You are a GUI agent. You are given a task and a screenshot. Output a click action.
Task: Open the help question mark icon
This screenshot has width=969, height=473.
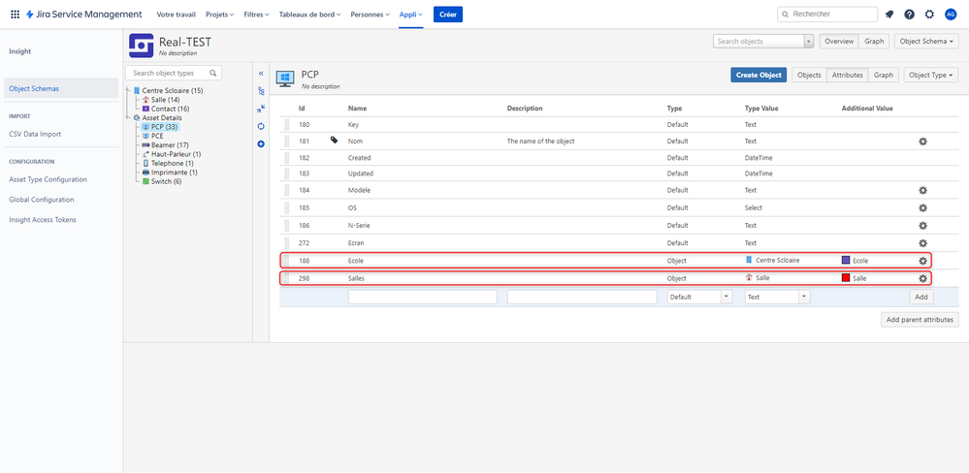coord(909,15)
